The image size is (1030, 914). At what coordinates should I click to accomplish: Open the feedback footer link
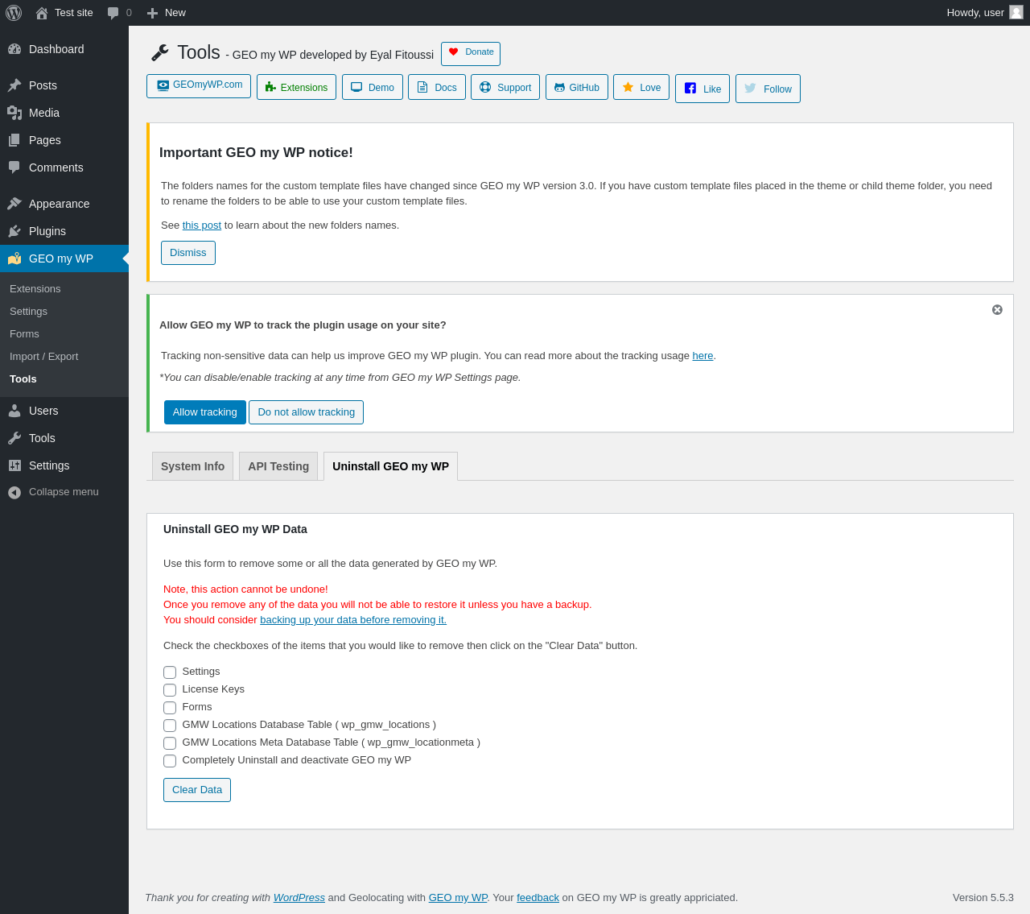(538, 898)
